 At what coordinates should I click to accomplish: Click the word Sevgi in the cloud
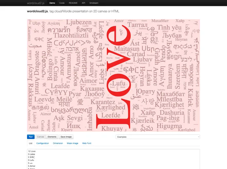coord(75,118)
